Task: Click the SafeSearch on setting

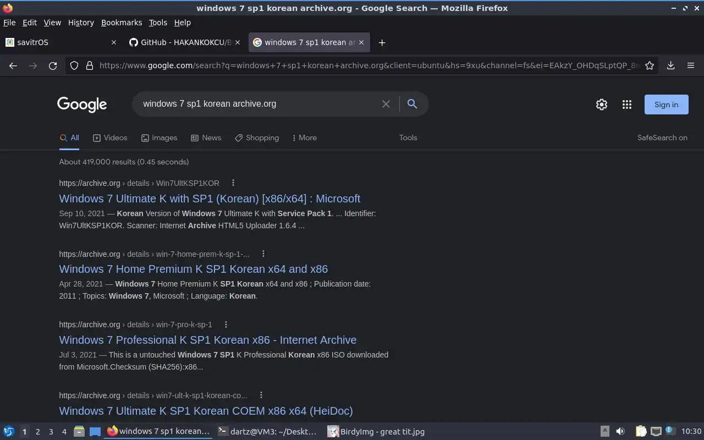Action: click(x=662, y=138)
